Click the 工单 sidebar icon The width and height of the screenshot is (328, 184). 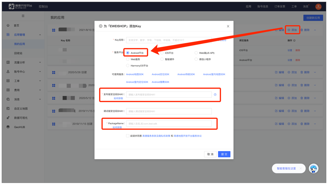8,81
